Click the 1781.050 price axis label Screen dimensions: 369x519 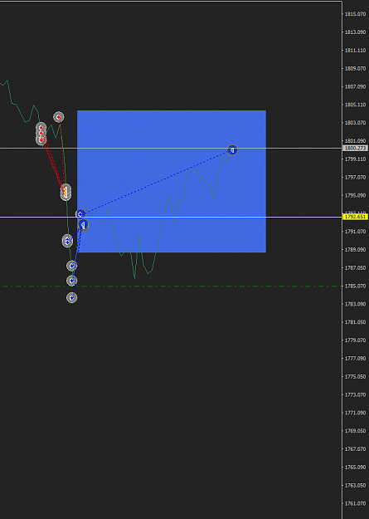point(356,322)
